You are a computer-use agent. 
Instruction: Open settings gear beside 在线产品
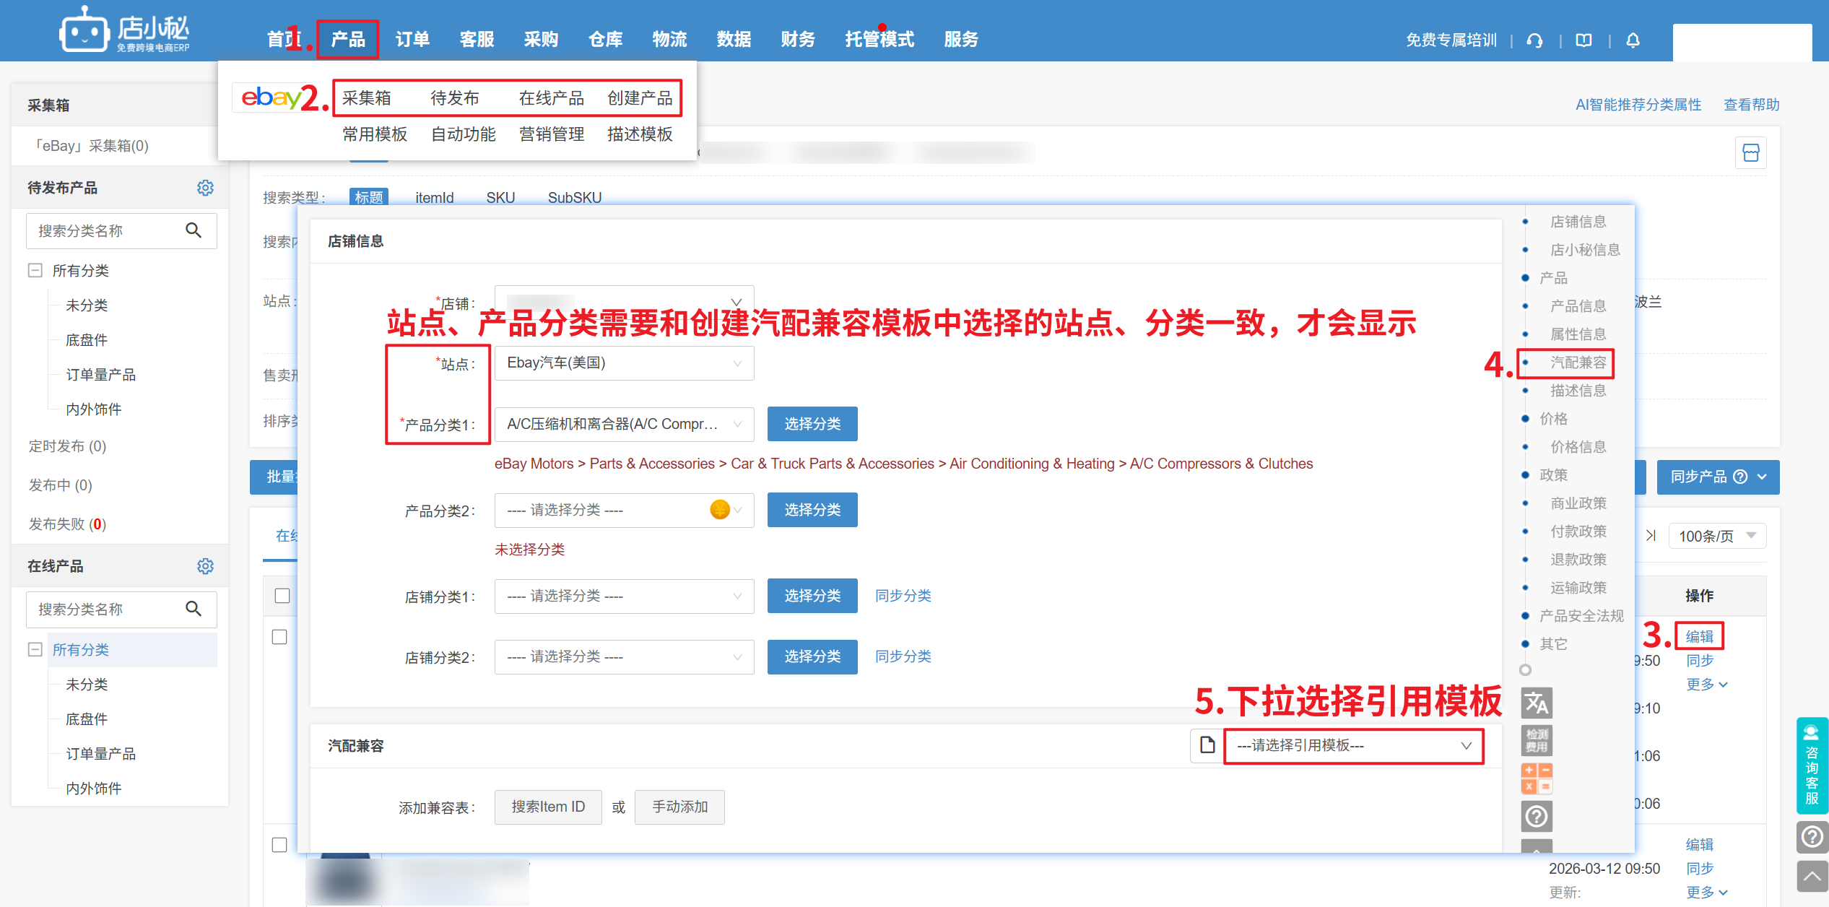pos(205,566)
